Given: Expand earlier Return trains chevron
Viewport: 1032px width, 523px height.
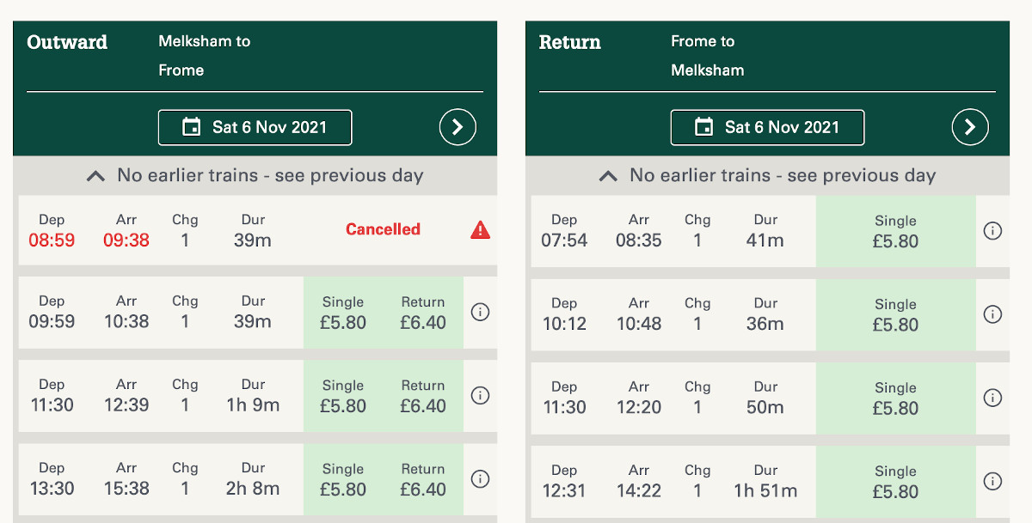Looking at the screenshot, I should tap(608, 176).
